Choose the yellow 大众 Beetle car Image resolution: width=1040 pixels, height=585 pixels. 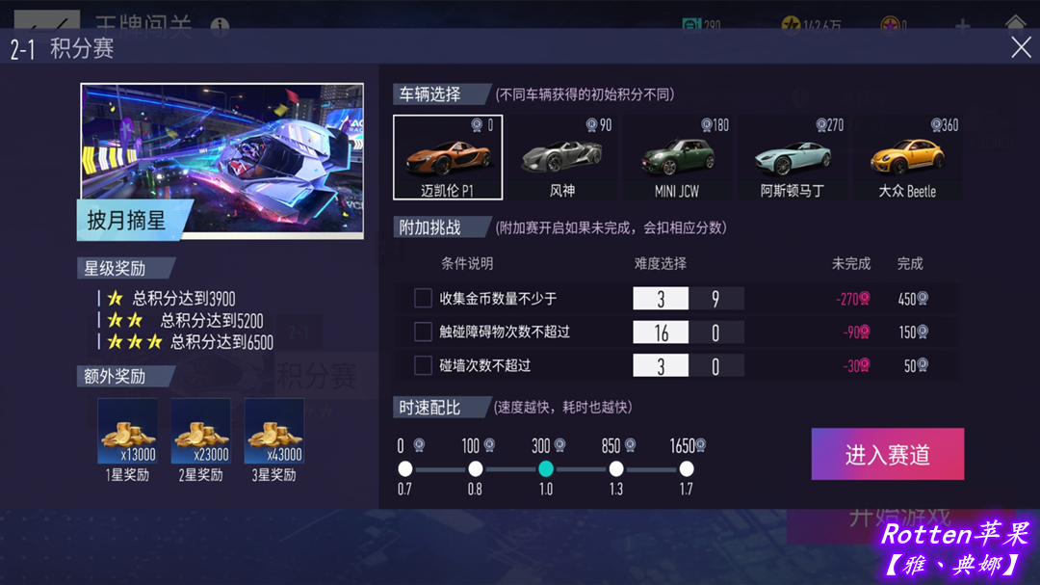click(907, 157)
